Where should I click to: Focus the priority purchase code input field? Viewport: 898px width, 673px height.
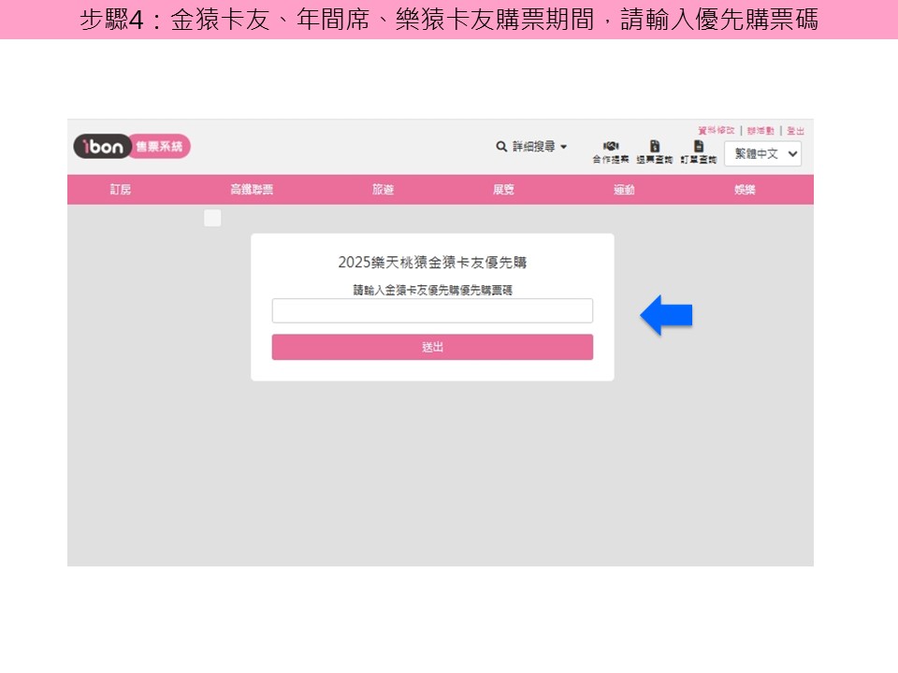(432, 310)
